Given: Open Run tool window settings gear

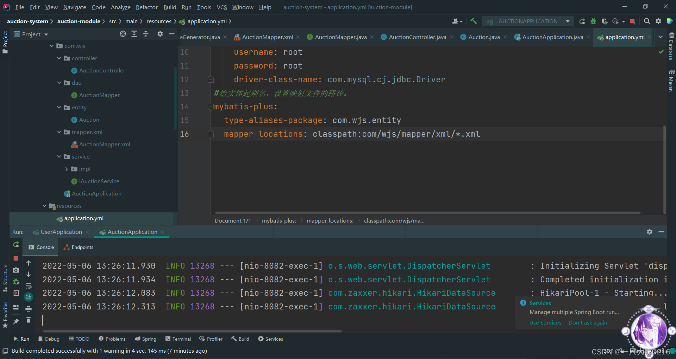Looking at the screenshot, I should [650, 232].
